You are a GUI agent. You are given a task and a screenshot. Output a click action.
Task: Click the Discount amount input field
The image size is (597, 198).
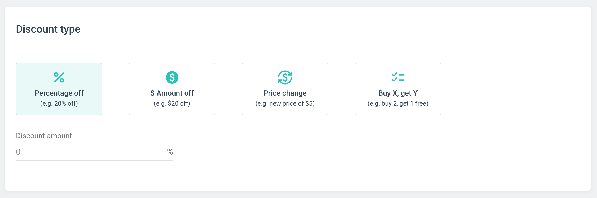point(90,152)
